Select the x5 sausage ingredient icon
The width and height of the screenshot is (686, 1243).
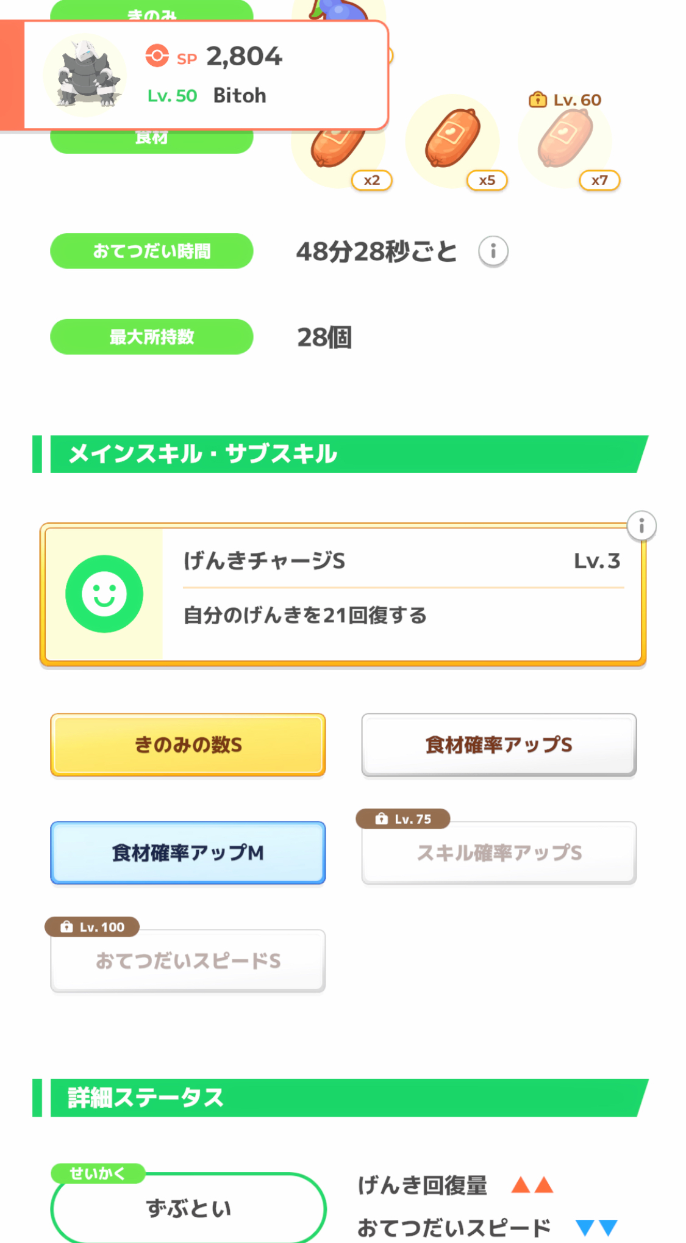(452, 140)
